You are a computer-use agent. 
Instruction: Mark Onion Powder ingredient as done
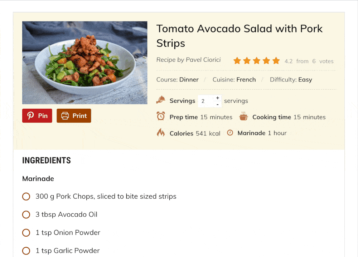pyautogui.click(x=26, y=233)
